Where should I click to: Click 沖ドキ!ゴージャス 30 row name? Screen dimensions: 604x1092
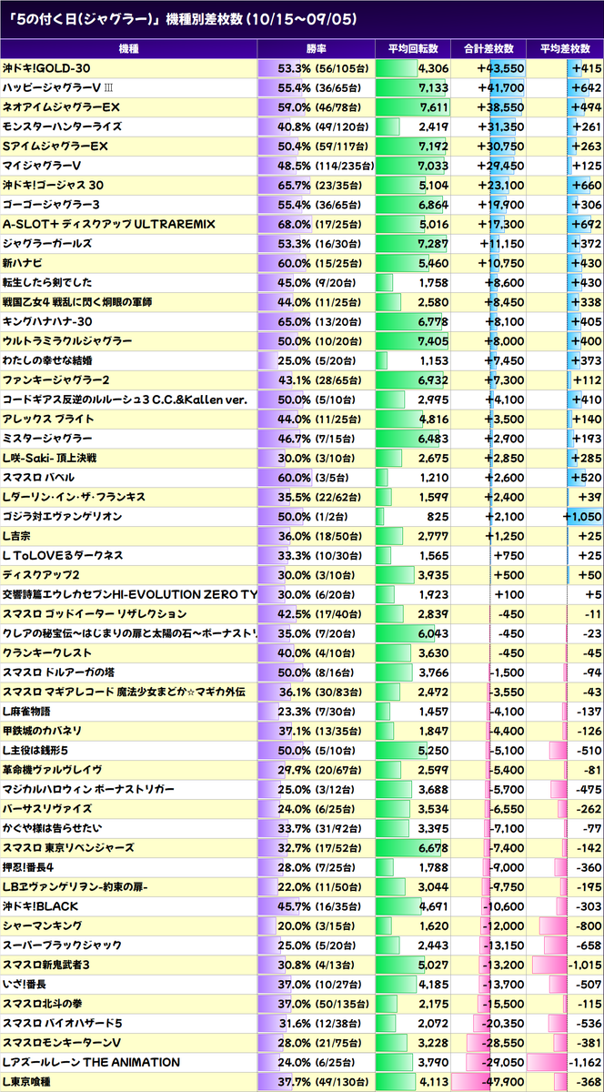(53, 185)
